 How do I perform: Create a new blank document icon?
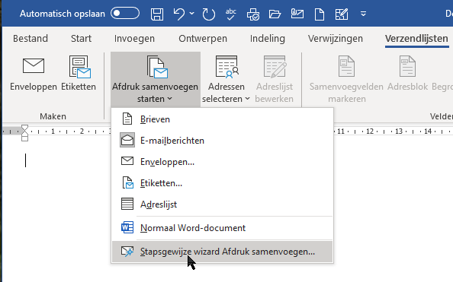pos(320,14)
